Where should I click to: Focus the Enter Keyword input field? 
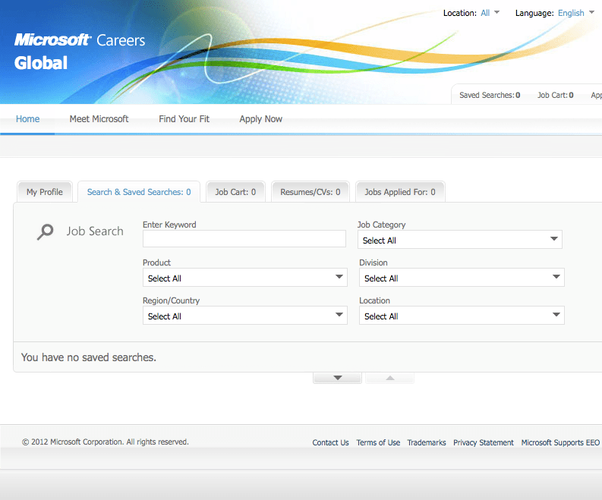point(244,239)
